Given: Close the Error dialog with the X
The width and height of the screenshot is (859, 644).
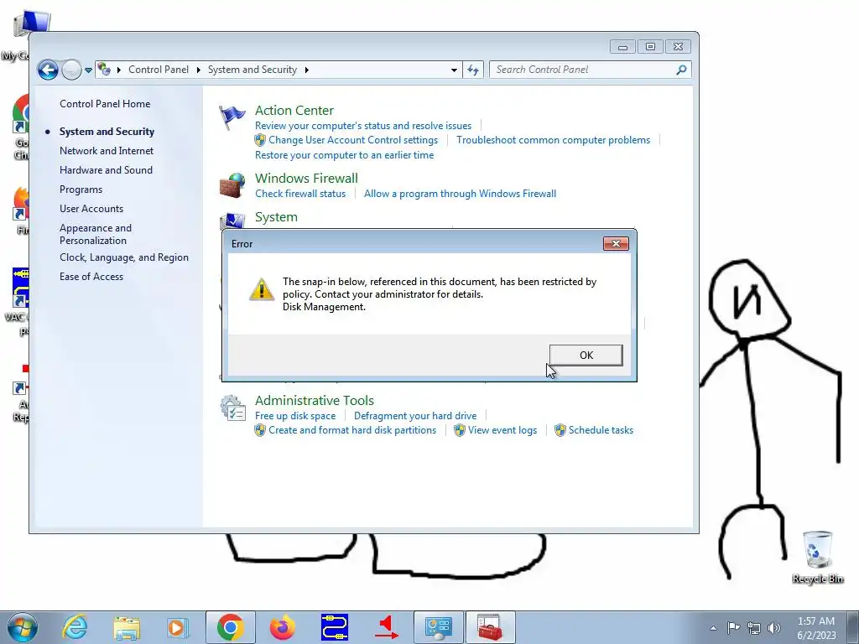Looking at the screenshot, I should pos(616,244).
